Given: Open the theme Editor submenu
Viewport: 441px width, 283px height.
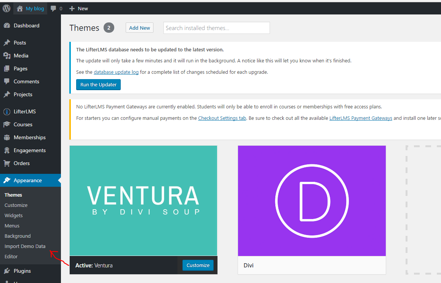Looking at the screenshot, I should click(11, 257).
